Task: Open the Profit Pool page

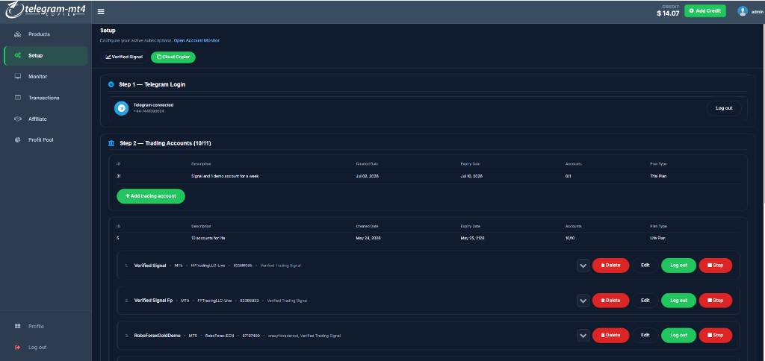Action: coord(41,139)
